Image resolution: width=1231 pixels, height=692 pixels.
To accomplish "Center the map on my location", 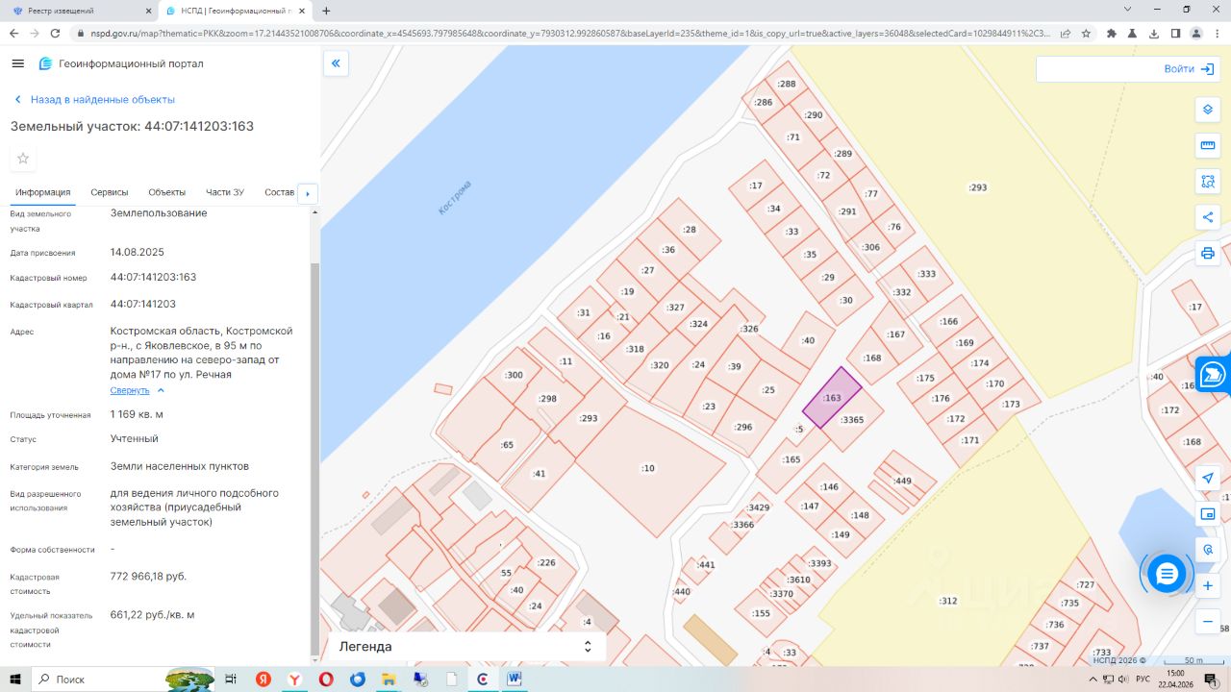I will (1208, 478).
